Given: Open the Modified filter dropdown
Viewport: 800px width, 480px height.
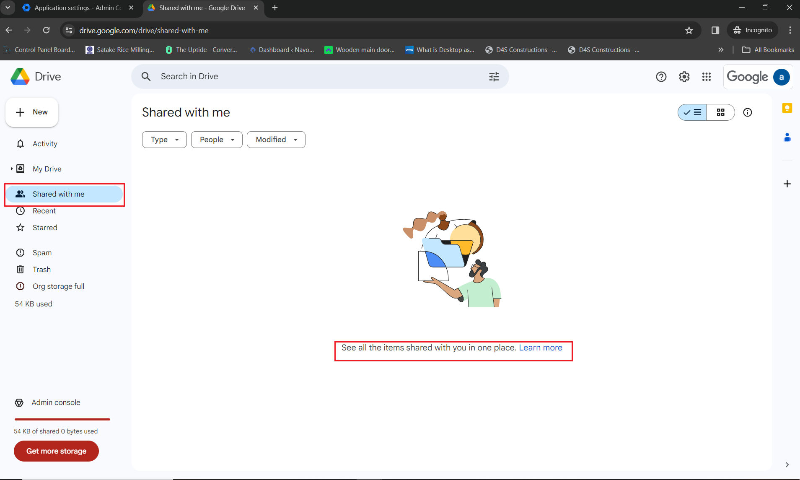Looking at the screenshot, I should [276, 140].
